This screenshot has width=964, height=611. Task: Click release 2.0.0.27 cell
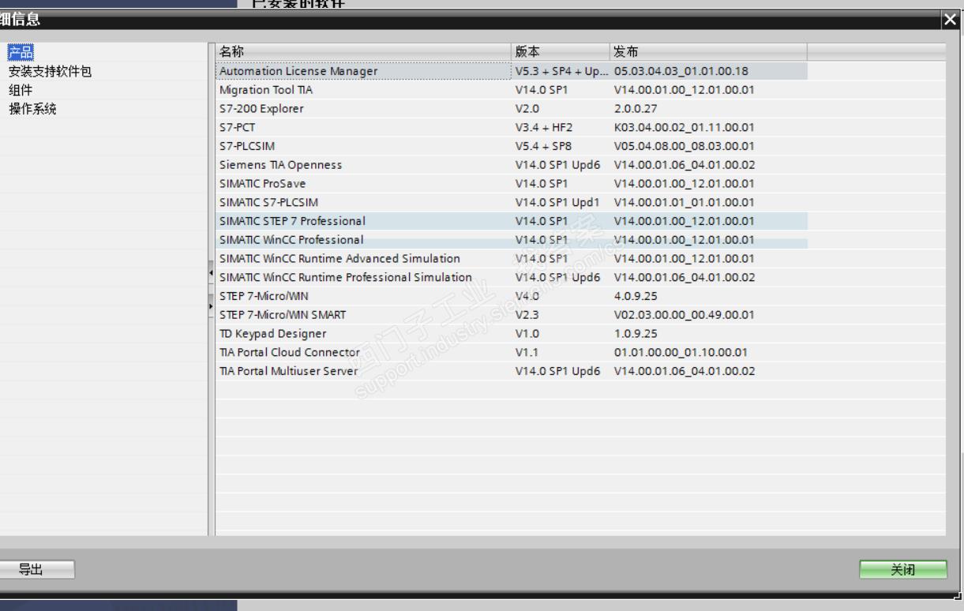click(709, 109)
